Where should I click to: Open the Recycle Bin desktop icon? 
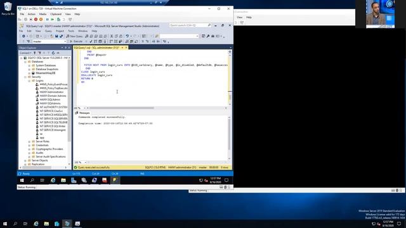[8, 8]
